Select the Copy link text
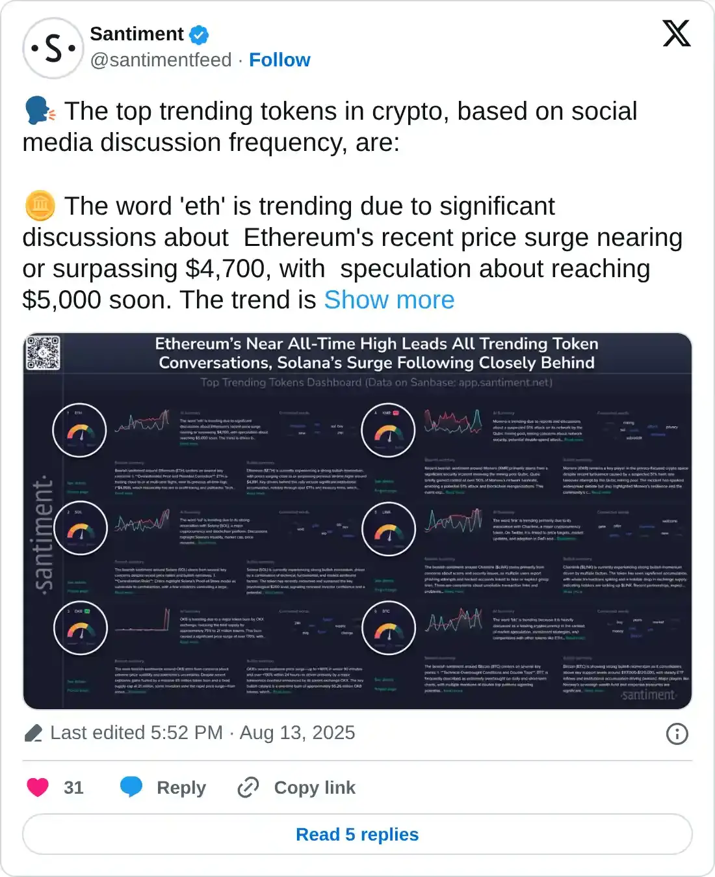The width and height of the screenshot is (715, 877). (315, 788)
